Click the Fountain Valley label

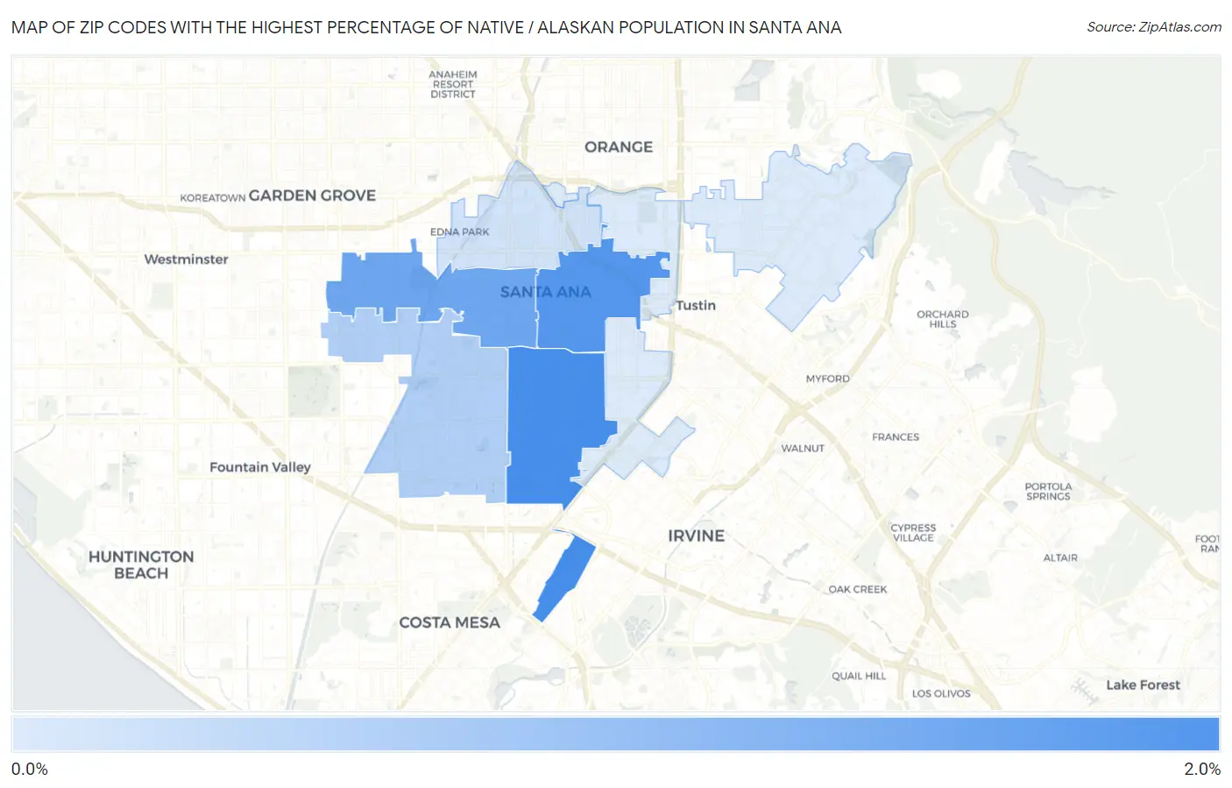coord(260,467)
